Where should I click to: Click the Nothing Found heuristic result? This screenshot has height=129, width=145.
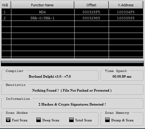[72, 90]
